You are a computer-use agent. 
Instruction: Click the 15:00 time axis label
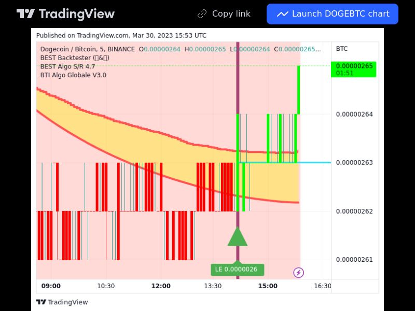coord(268,286)
